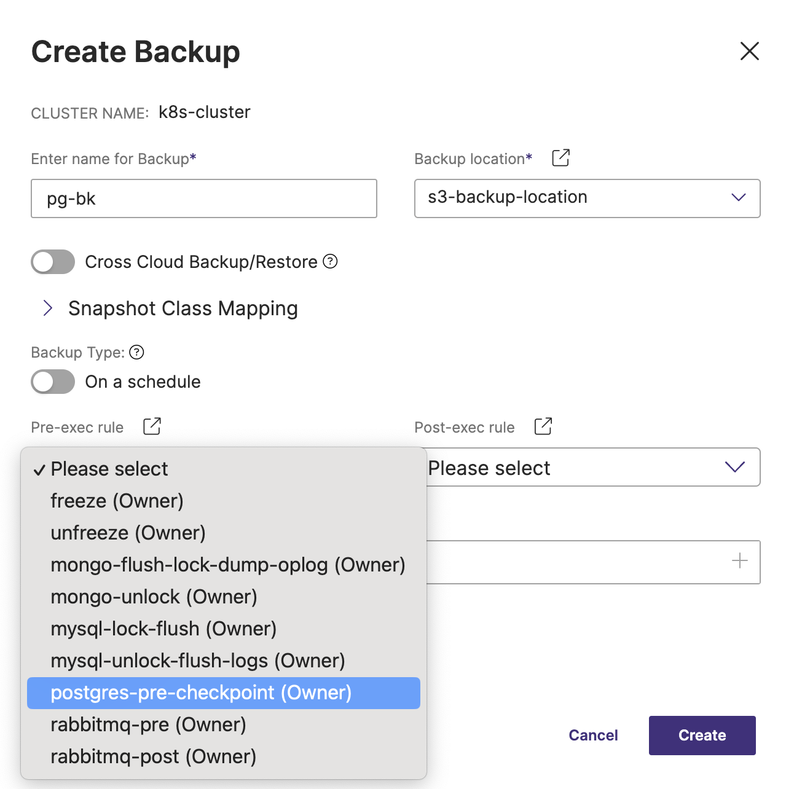Enable Cross Cloud Backup/Restore toggle
Image resolution: width=794 pixels, height=789 pixels.
(53, 262)
